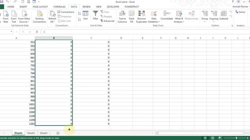Launch Text to Columns wizard
This screenshot has width=250, height=140.
122,17
